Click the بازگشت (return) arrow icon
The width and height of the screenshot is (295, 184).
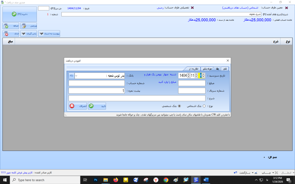tap(236, 172)
